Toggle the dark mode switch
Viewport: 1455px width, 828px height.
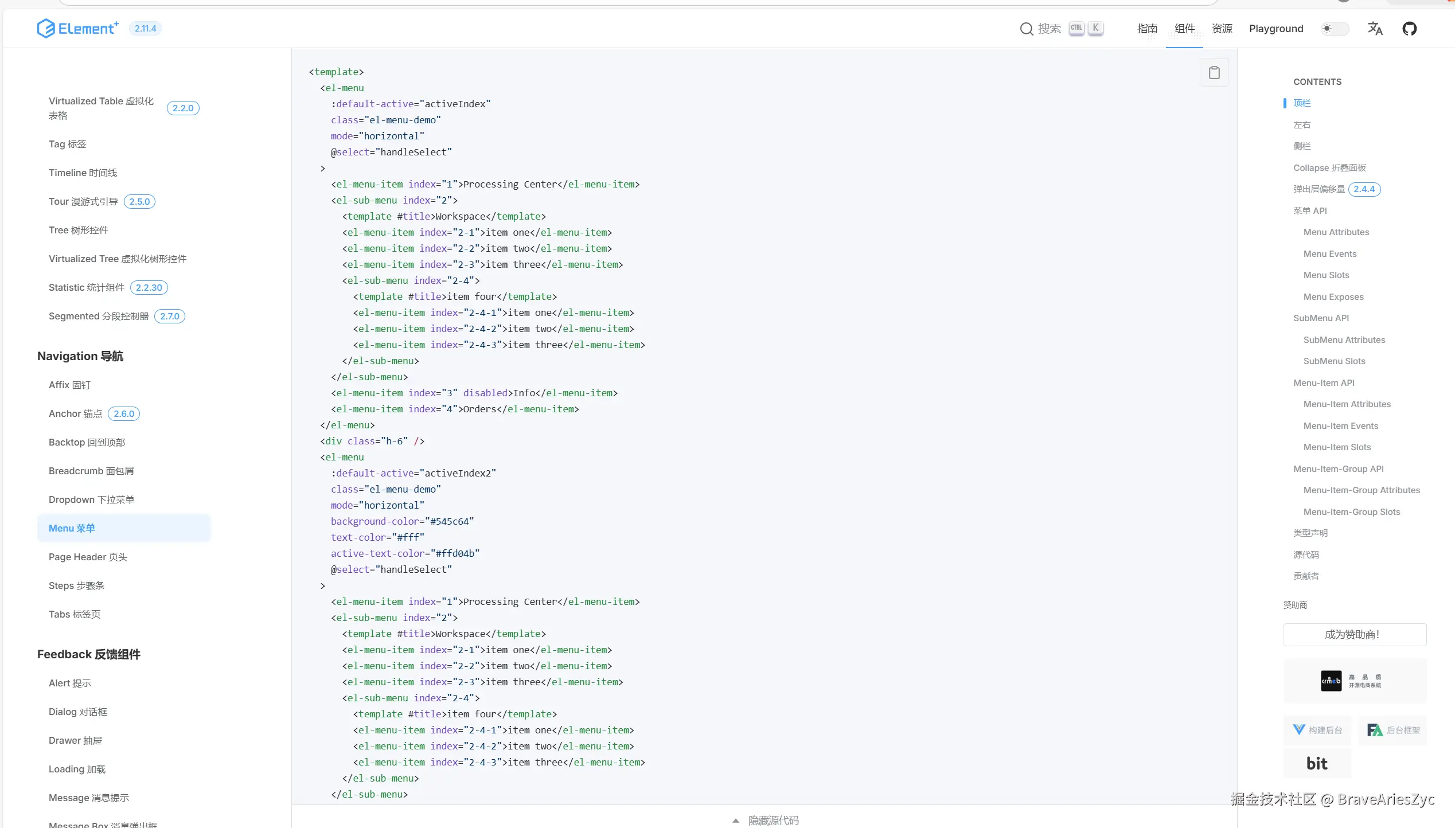[1334, 29]
